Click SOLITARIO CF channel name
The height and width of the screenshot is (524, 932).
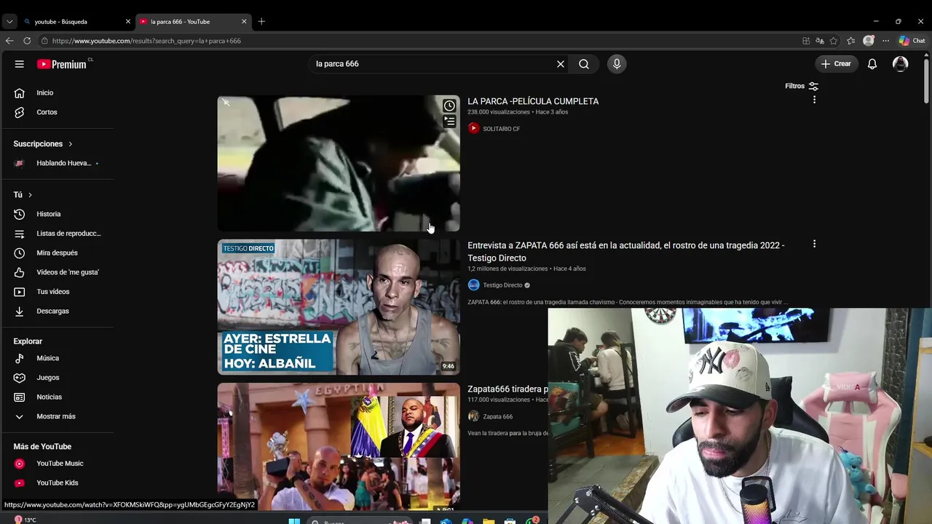click(x=502, y=129)
